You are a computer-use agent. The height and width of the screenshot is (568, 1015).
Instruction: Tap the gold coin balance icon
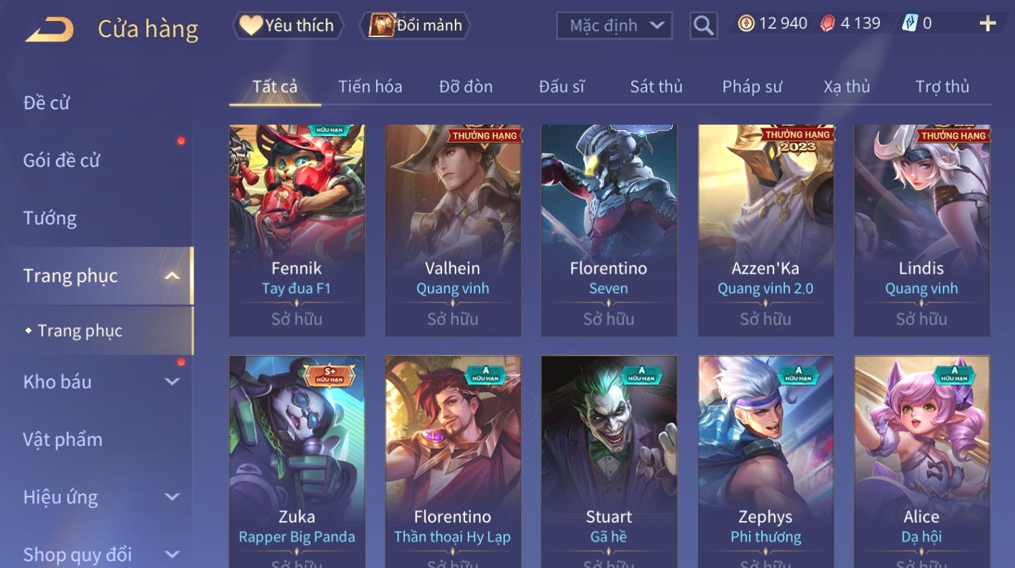[746, 24]
